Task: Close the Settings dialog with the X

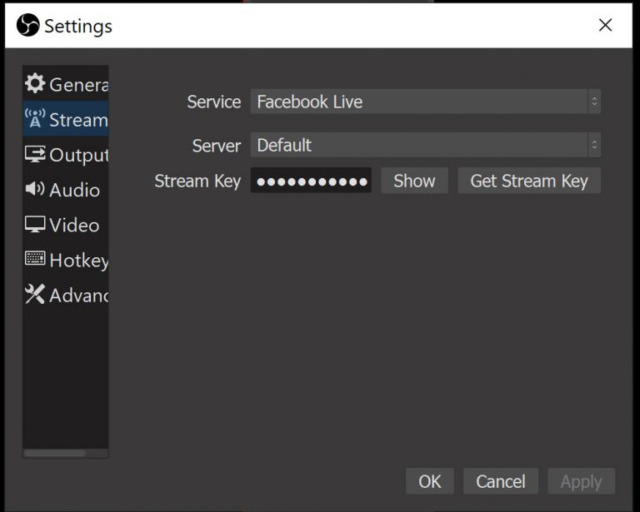Action: click(606, 25)
